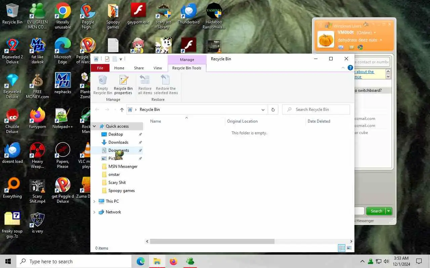The height and width of the screenshot is (268, 430).
Task: Open the VM0b0t online status dropdown
Action: tap(375, 33)
